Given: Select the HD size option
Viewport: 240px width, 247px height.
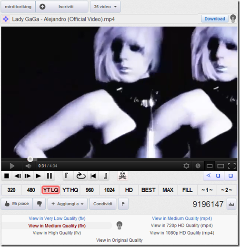Looking at the screenshot, I should point(129,190).
